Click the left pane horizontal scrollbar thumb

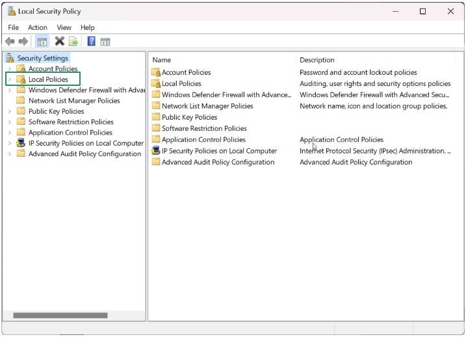60,316
